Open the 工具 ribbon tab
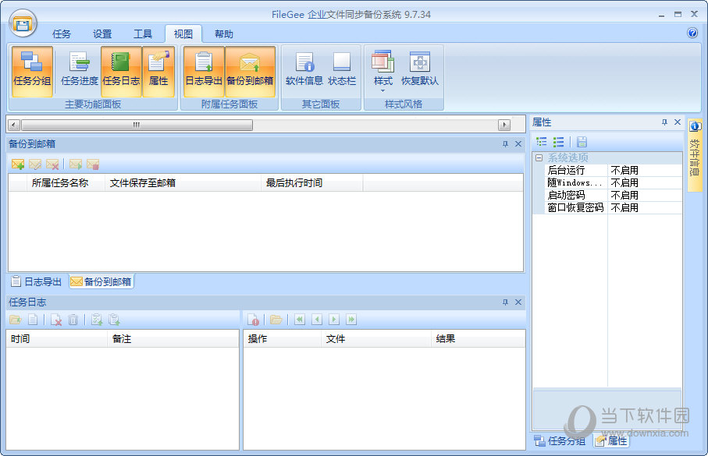 click(143, 34)
